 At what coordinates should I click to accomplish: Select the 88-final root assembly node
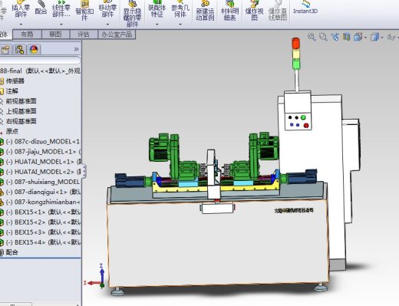(x=40, y=71)
